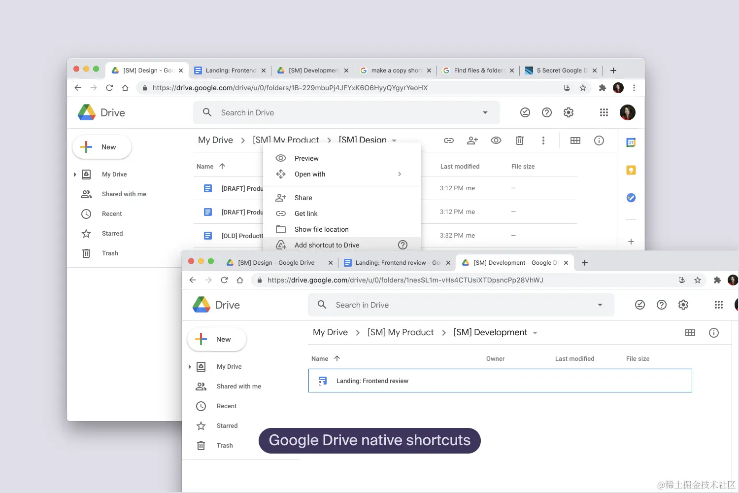Reload the page in the Development browser window
This screenshot has width=739, height=493.
click(x=224, y=280)
